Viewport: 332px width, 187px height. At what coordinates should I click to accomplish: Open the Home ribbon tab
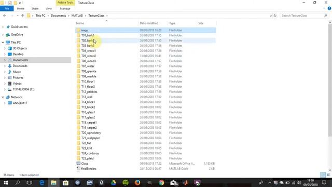21,8
